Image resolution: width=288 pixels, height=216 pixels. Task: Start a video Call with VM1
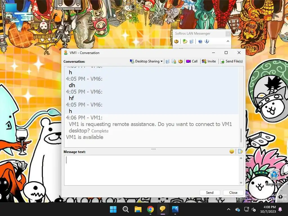click(192, 61)
